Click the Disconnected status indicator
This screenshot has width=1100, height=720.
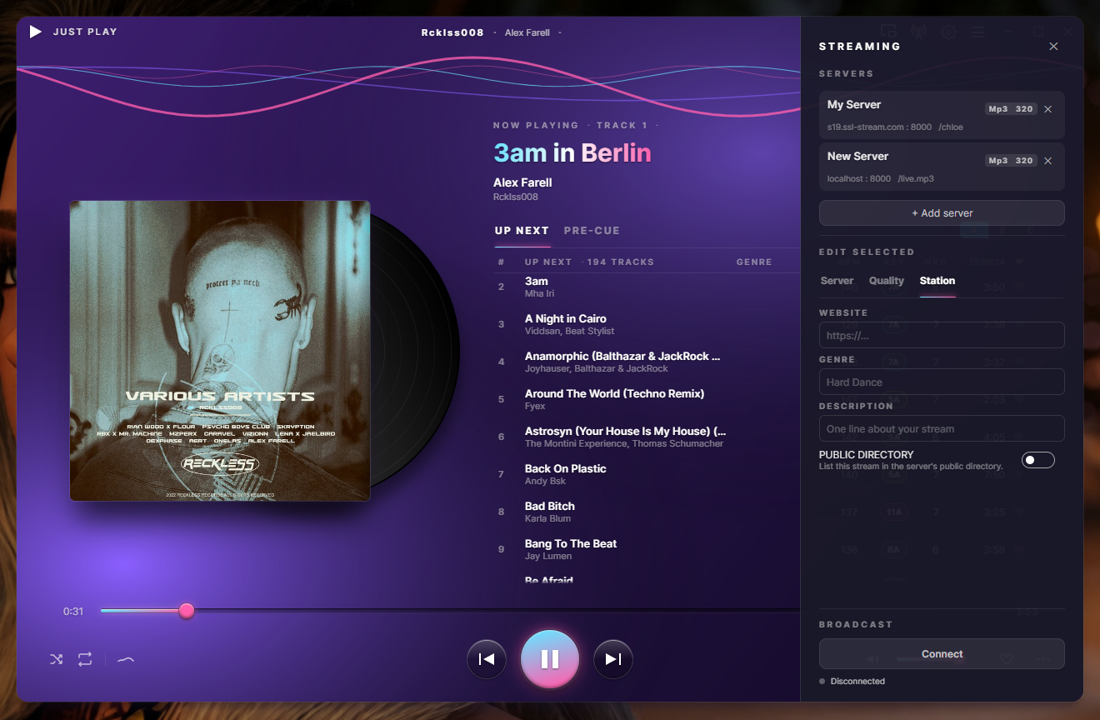852,682
